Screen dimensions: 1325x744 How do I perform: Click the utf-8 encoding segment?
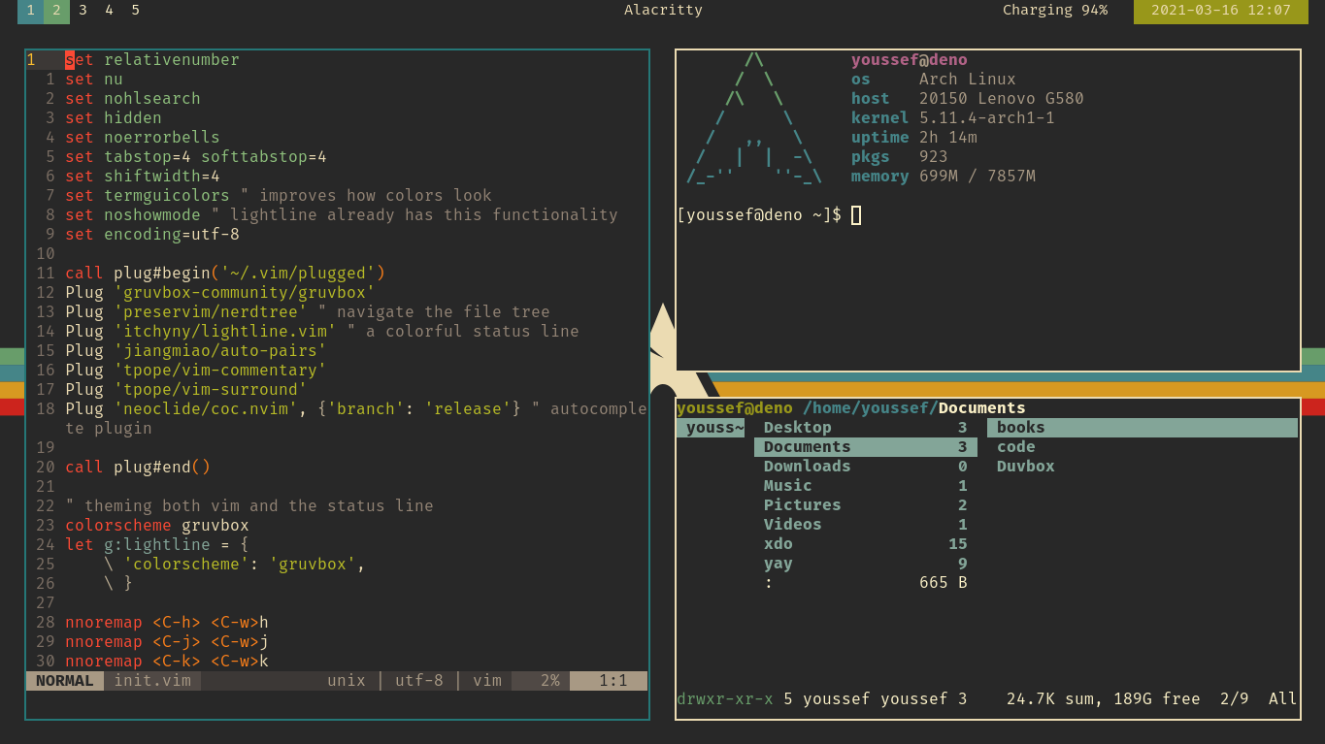click(x=418, y=680)
